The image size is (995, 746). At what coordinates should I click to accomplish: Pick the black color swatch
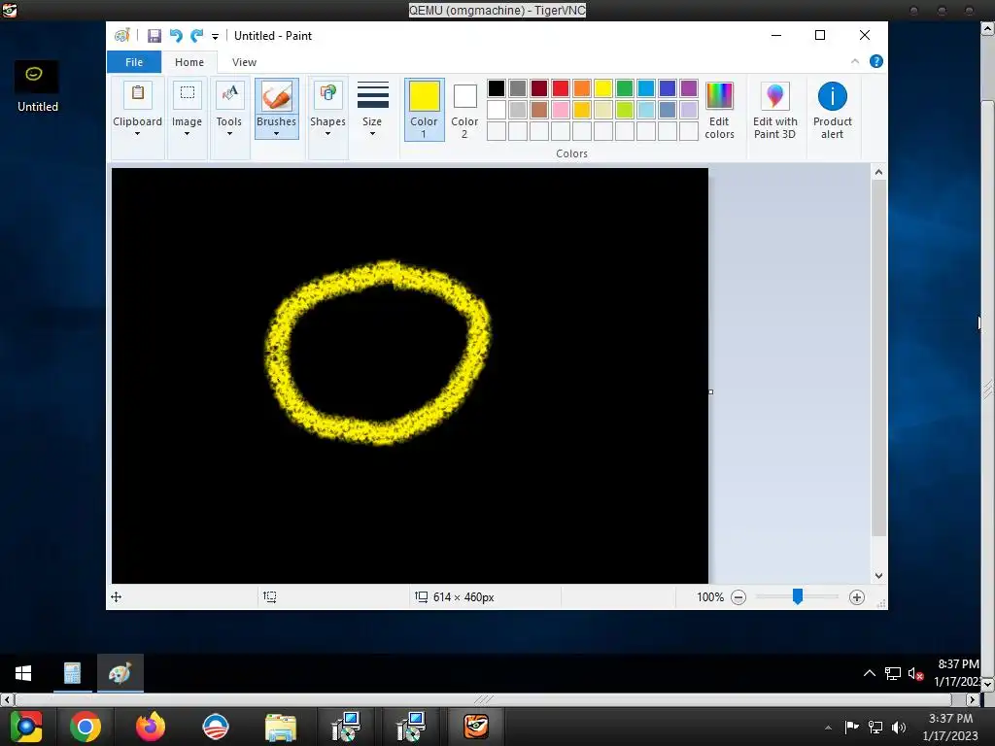pos(497,88)
